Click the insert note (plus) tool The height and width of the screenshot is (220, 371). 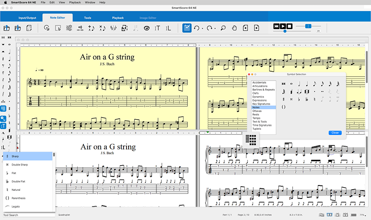tap(91, 28)
